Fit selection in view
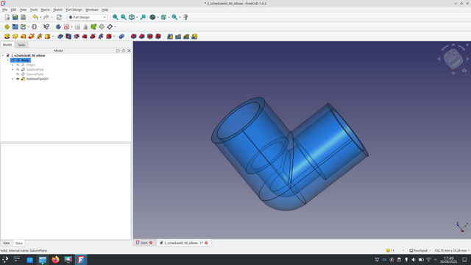Image resolution: width=471 pixels, height=265 pixels. point(124,17)
